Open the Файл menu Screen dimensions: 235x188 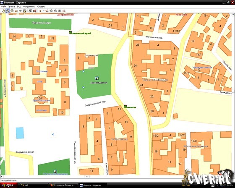[x=3, y=7]
